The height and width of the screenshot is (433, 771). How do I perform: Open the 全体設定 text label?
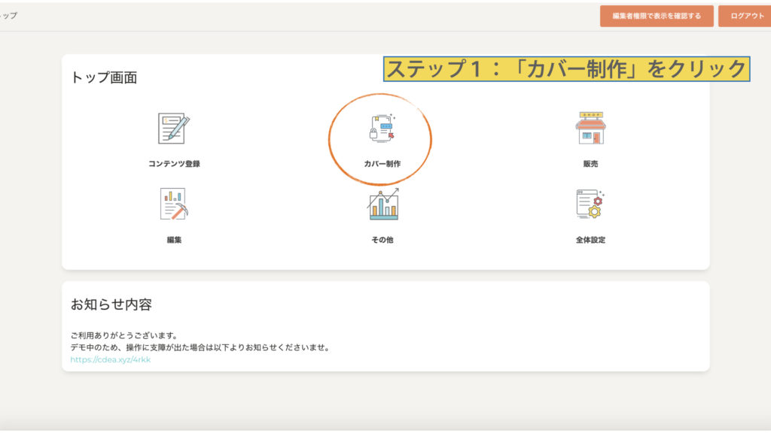[590, 240]
